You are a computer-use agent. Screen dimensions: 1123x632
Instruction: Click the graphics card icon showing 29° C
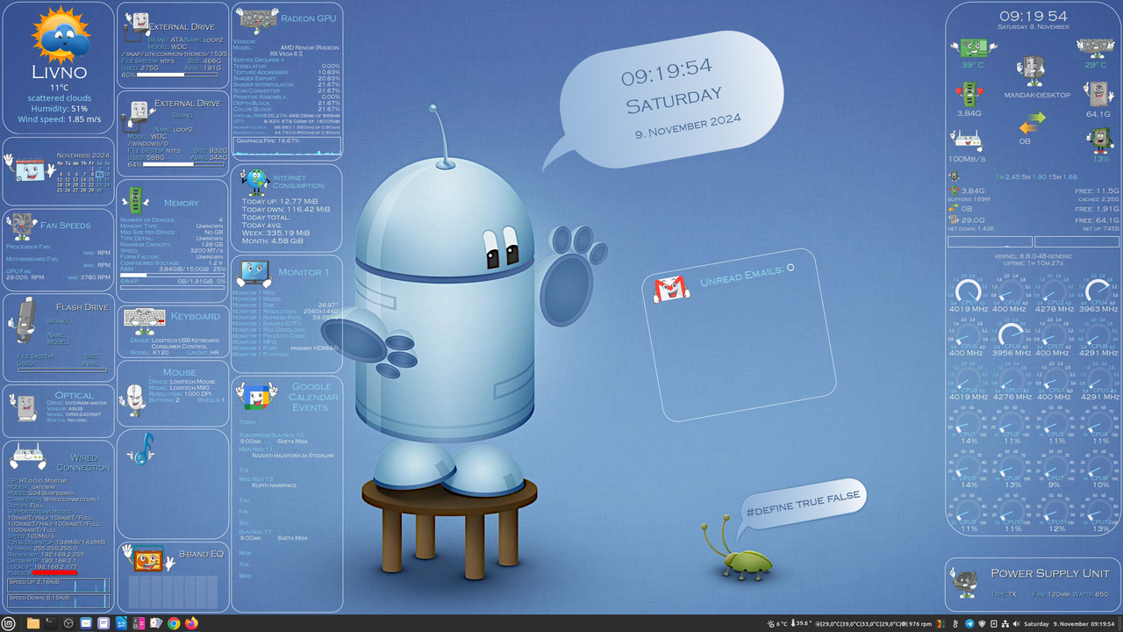(1095, 47)
